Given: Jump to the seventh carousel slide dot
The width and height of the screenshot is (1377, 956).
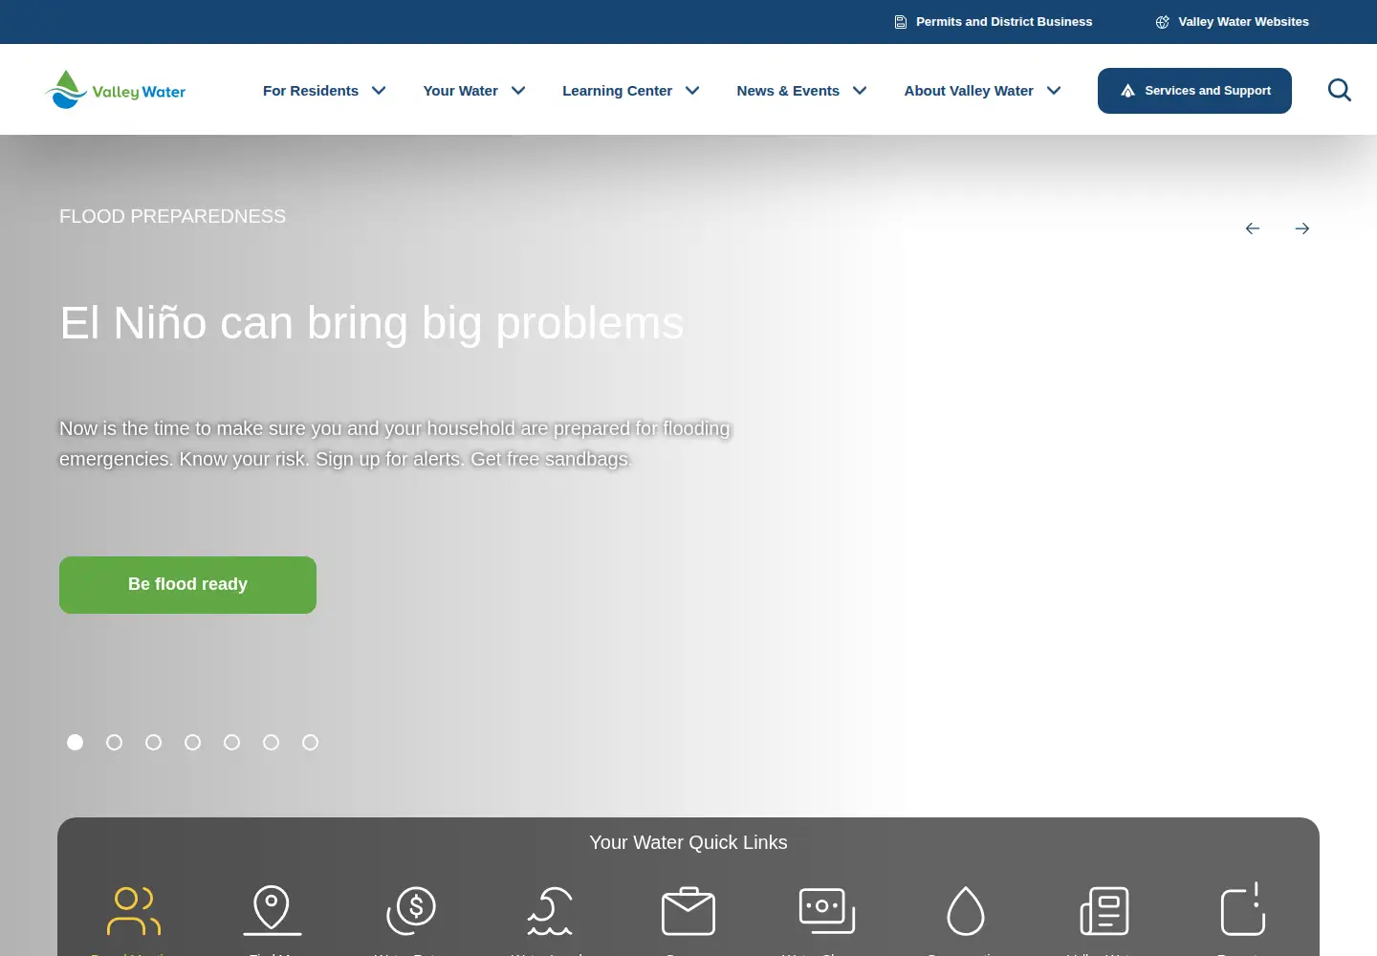Looking at the screenshot, I should pyautogui.click(x=310, y=742).
